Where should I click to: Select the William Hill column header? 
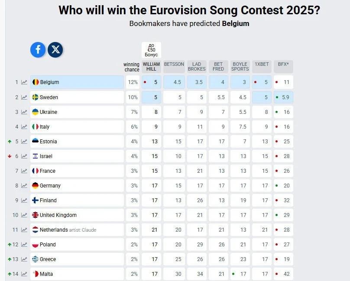pos(151,67)
